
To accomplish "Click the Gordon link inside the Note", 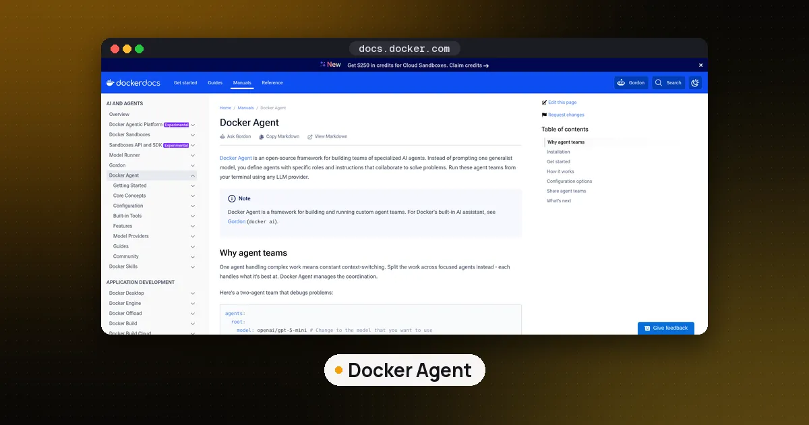I will [x=237, y=221].
